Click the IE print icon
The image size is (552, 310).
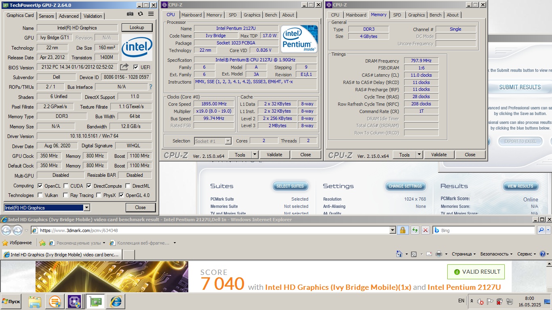[439, 254]
